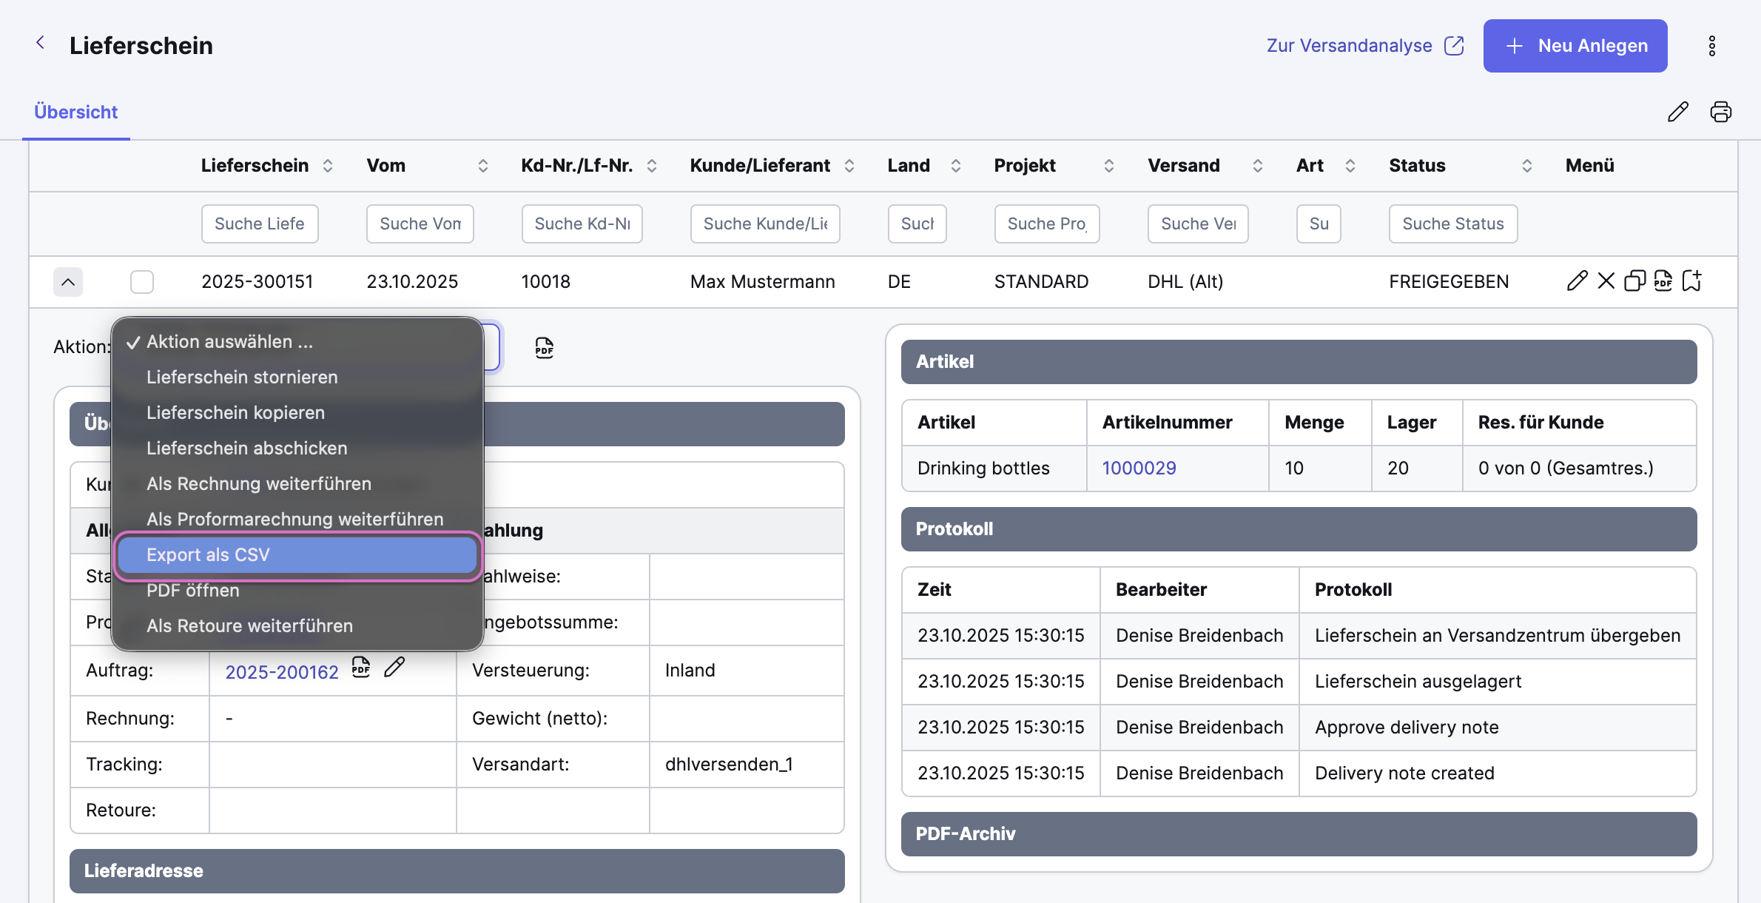Tick the checkbox for row 2025-300151
Viewport: 1761px width, 903px height.
pos(142,282)
